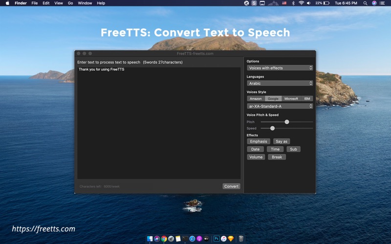The width and height of the screenshot is (391, 244).
Task: Click the display window icon in menu bar
Action: click(262, 3)
